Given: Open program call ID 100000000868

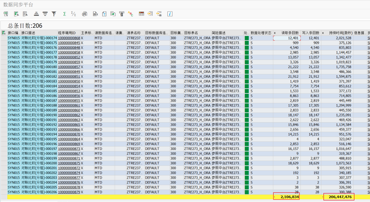Looking at the screenshot, I should 69,38.
